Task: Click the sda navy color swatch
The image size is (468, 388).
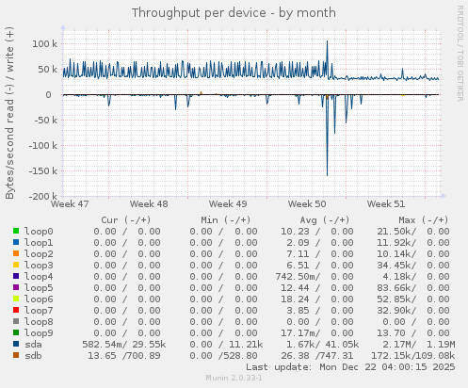Action: click(16, 344)
